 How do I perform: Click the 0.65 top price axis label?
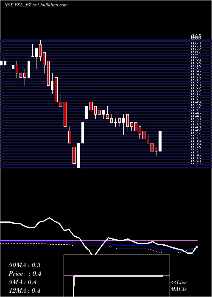tap(196, 36)
